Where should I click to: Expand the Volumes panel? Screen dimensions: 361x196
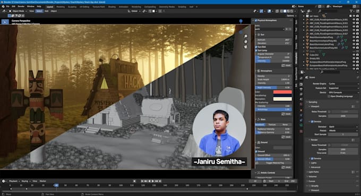312,177
